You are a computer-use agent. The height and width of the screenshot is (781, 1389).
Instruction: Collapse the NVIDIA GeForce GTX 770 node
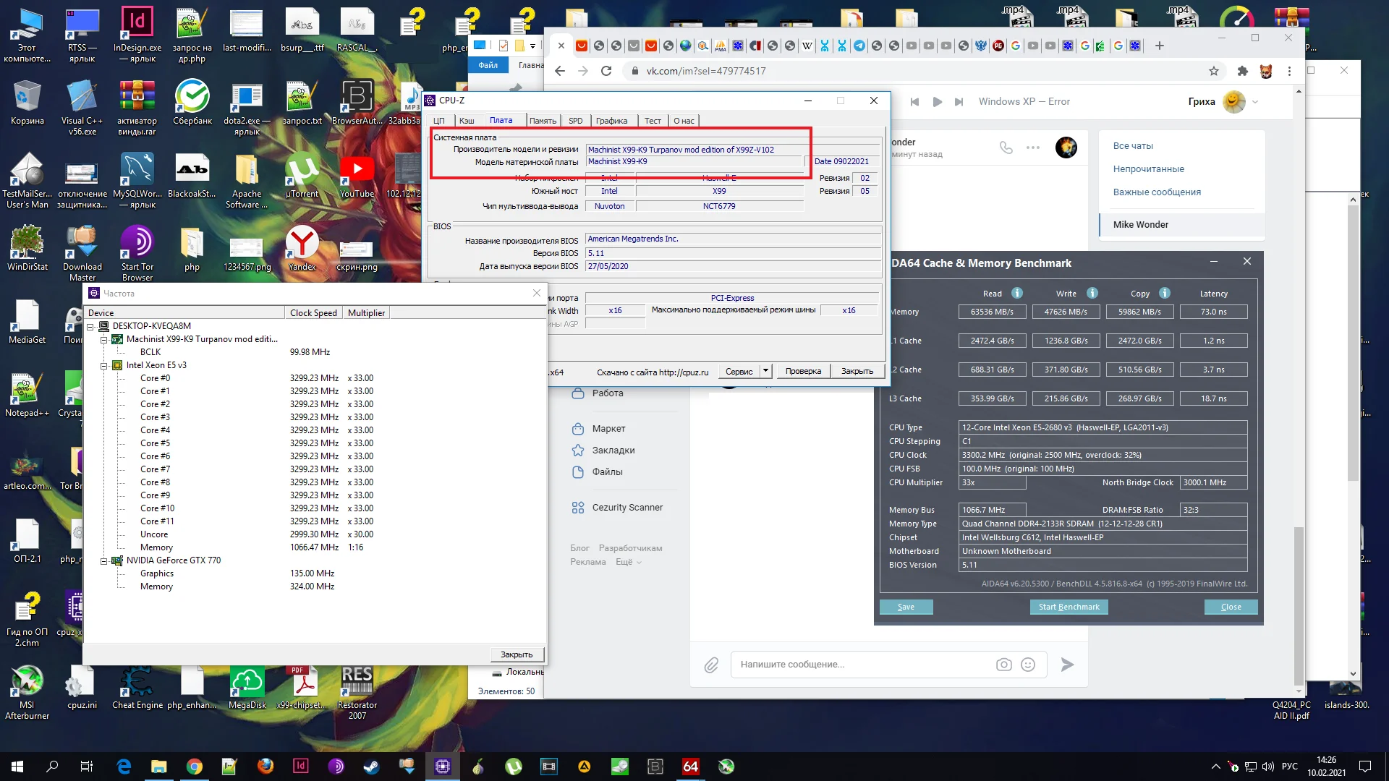(x=103, y=560)
